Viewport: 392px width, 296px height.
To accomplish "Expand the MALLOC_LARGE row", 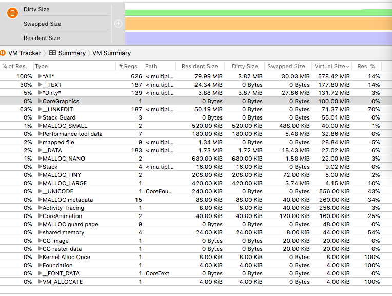I will (x=40, y=183).
